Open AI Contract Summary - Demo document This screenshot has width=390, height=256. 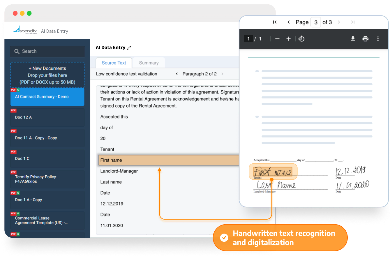47,97
